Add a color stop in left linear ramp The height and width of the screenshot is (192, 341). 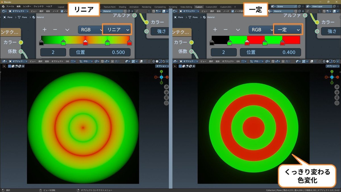(x=45, y=30)
